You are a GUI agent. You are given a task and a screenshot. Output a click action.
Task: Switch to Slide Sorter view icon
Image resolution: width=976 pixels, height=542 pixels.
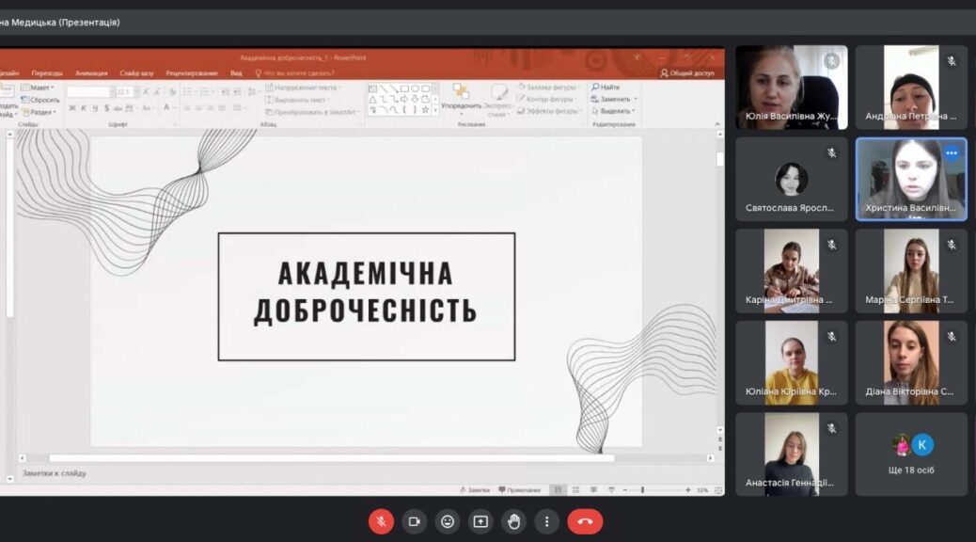pos(575,490)
